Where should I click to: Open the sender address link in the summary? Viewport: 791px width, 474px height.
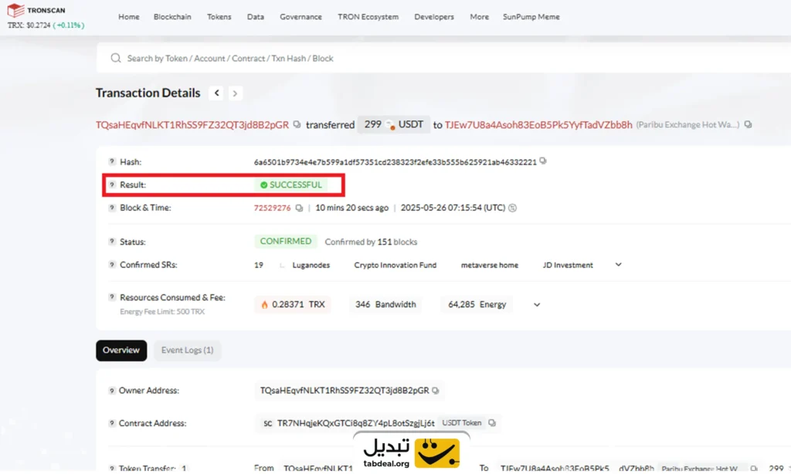tap(192, 124)
